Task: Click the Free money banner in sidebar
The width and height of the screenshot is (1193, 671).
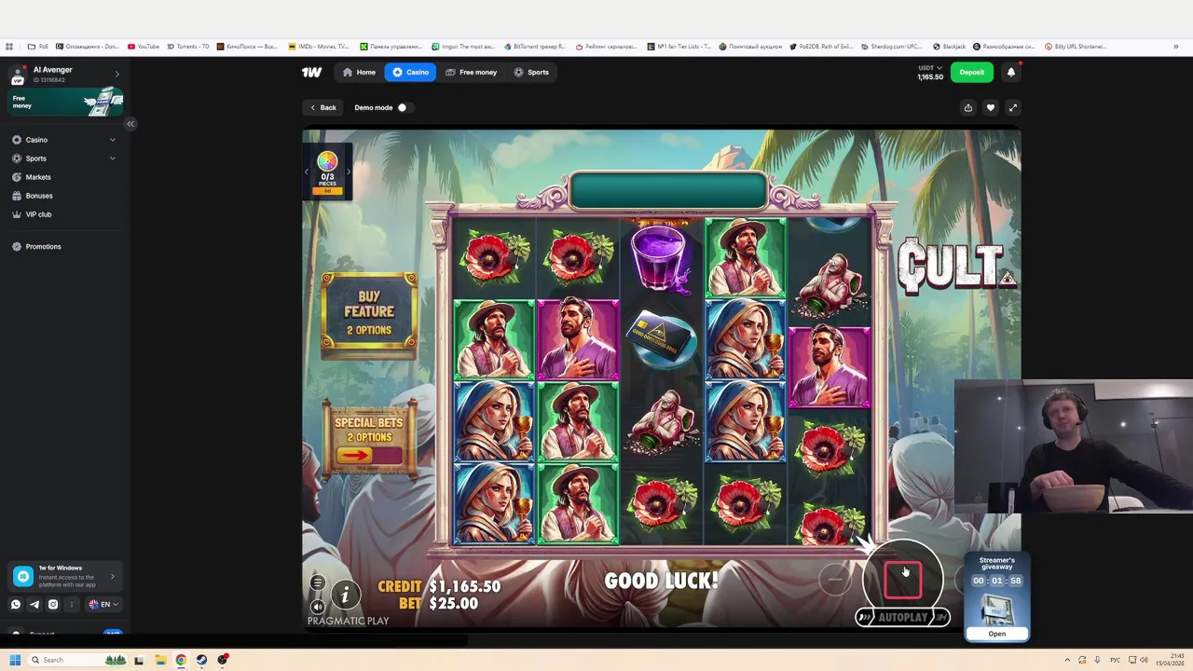Action: 65,102
